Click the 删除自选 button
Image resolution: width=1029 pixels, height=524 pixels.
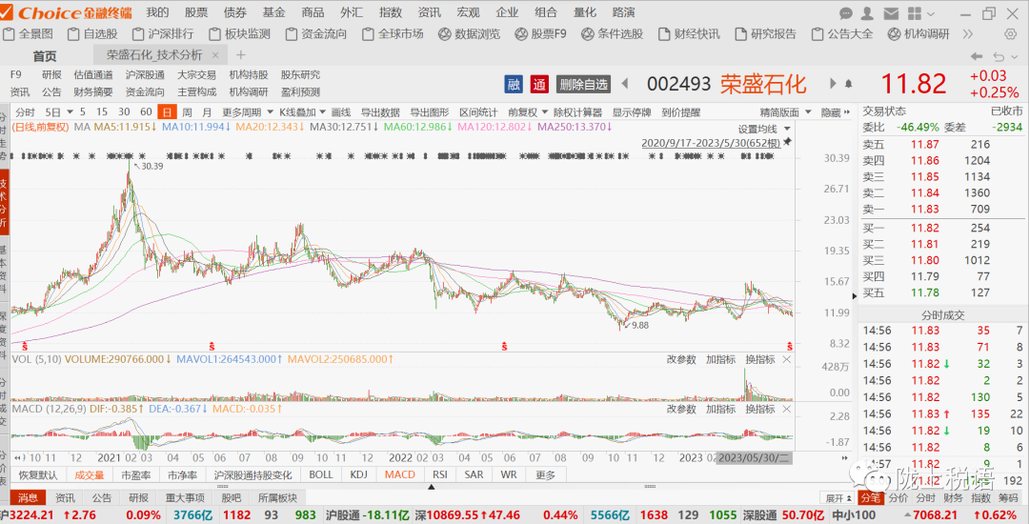[583, 84]
